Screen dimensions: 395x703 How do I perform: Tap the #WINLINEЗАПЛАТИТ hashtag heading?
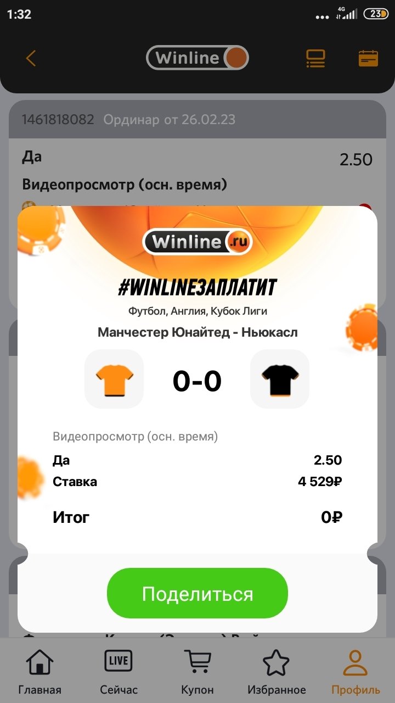click(198, 287)
